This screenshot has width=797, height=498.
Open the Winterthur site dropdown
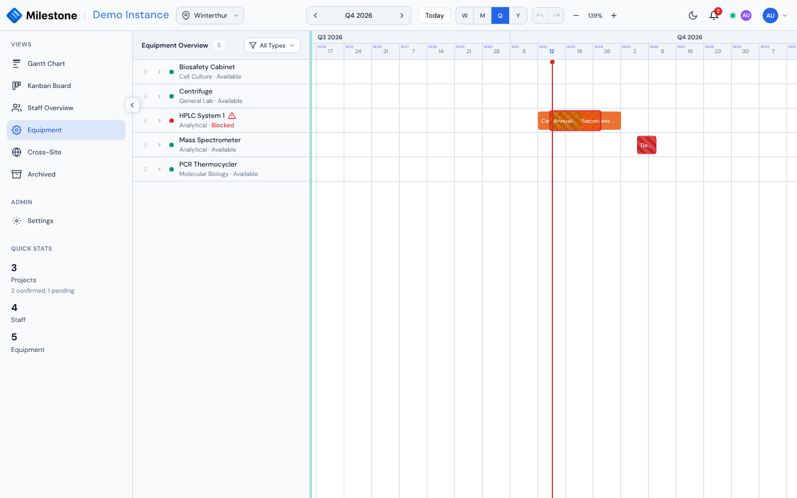[x=210, y=15]
